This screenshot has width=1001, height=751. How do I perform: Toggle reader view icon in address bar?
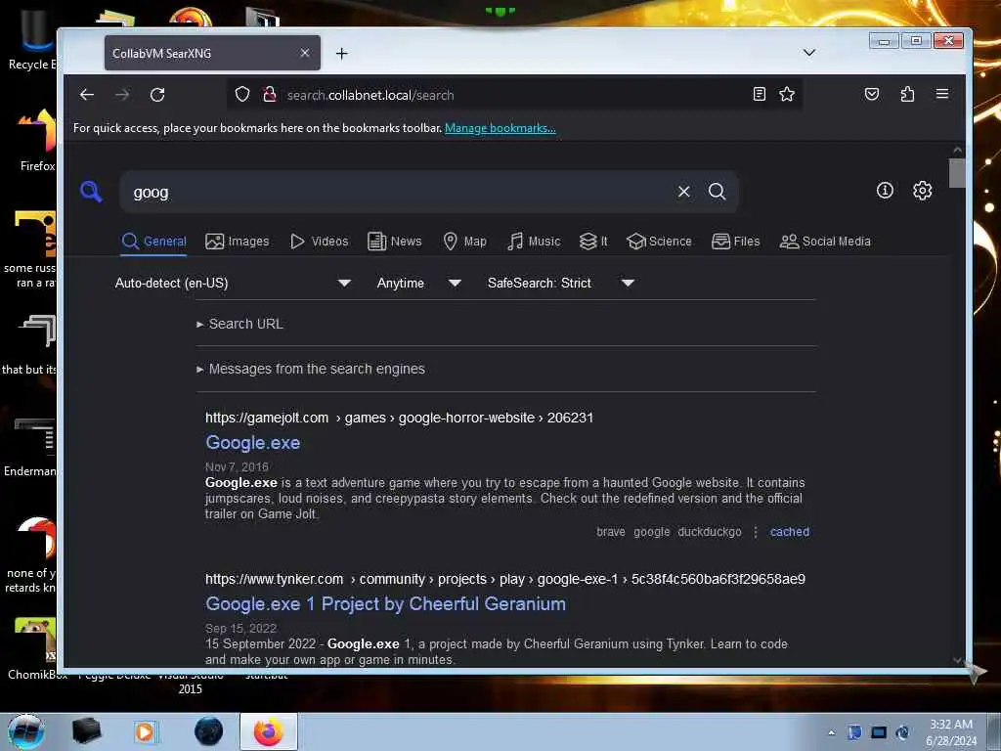coord(759,95)
